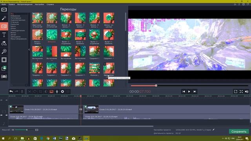
Task: Skip to next frame in preview
Action: [x=195, y=91]
